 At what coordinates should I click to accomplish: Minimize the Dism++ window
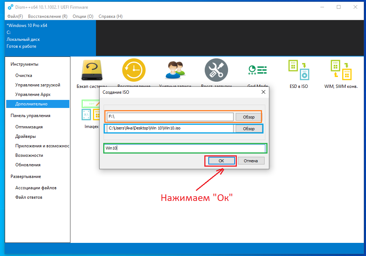pyautogui.click(x=322, y=7)
